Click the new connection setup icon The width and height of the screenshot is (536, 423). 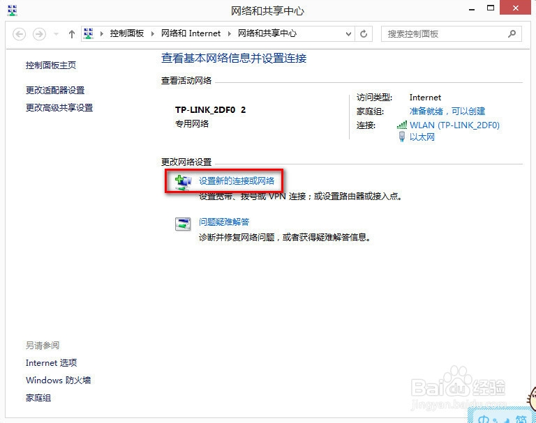click(183, 182)
